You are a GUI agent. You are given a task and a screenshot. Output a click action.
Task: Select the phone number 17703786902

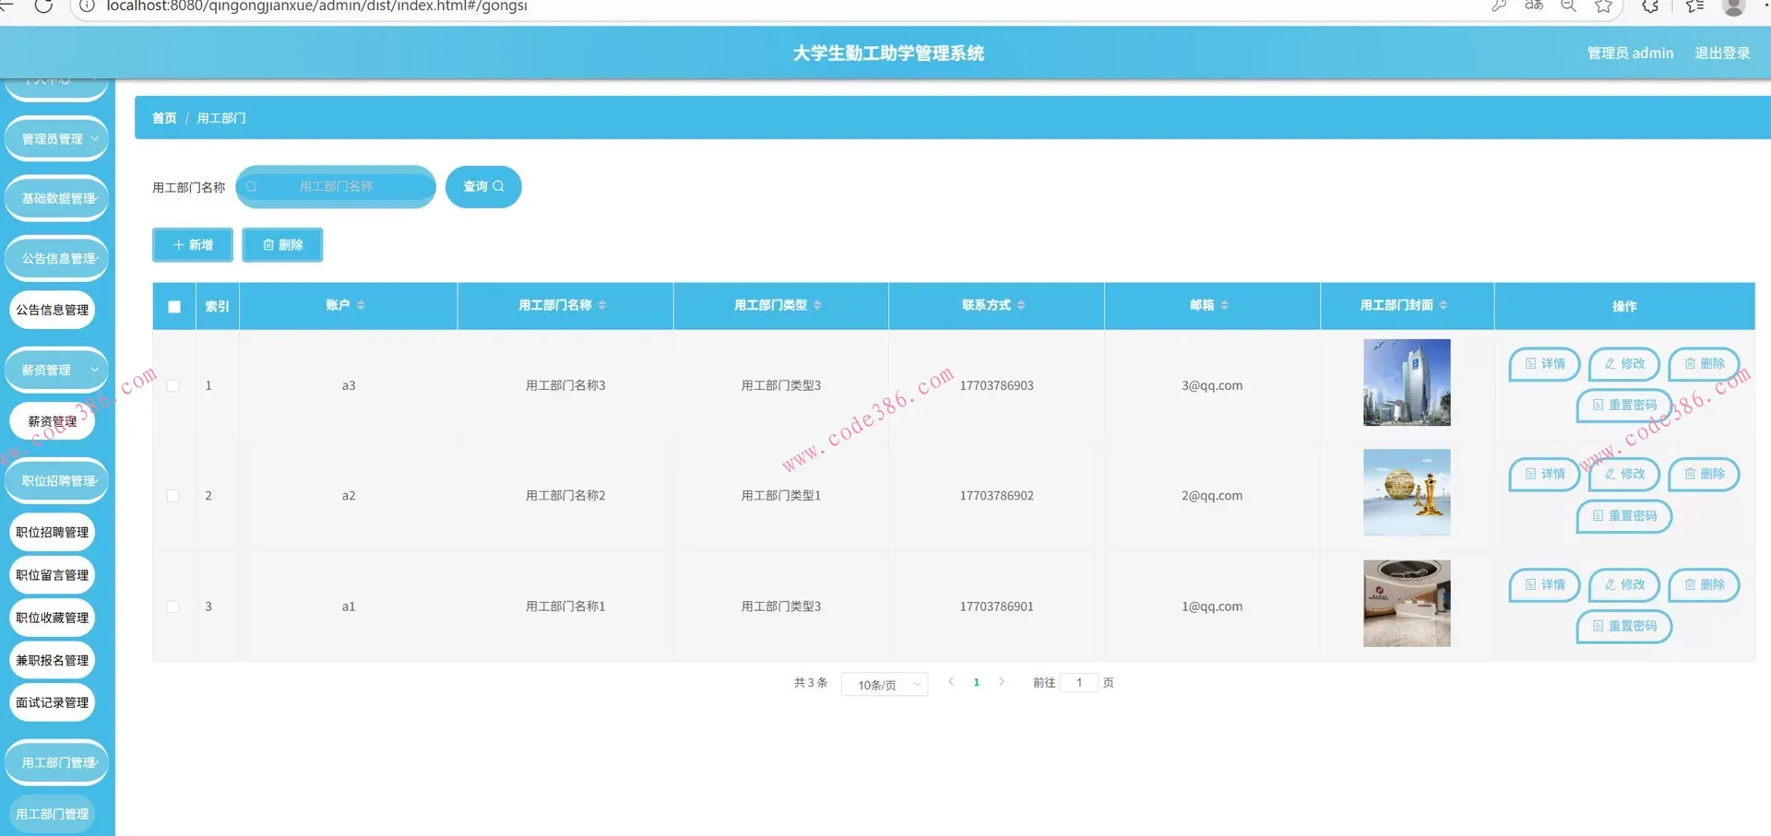pos(996,496)
